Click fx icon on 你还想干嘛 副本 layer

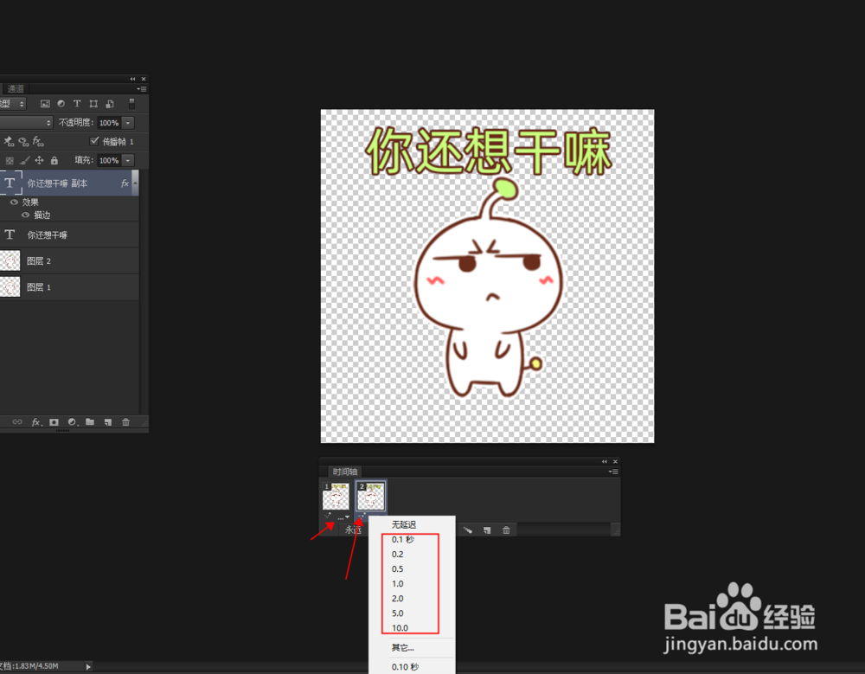pyautogui.click(x=125, y=183)
